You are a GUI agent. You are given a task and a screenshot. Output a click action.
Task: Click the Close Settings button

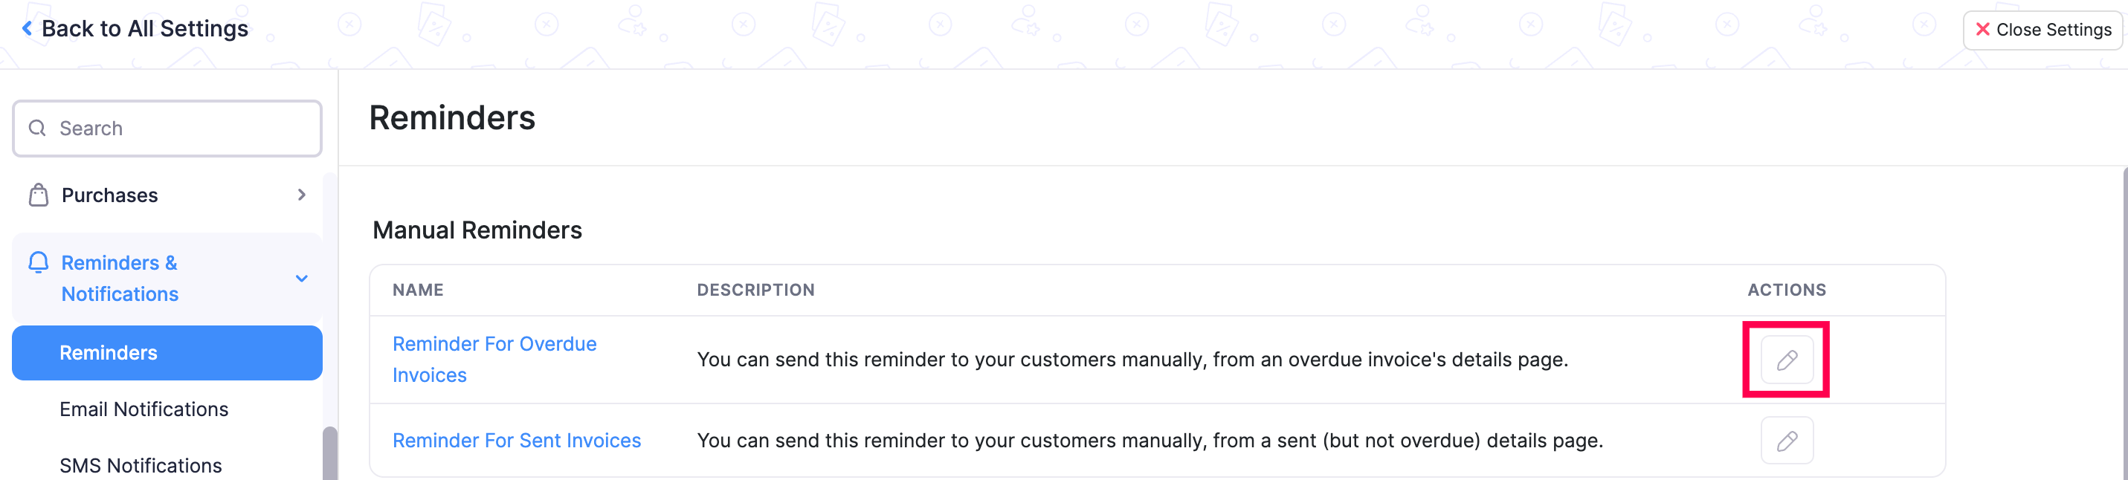point(2042,29)
